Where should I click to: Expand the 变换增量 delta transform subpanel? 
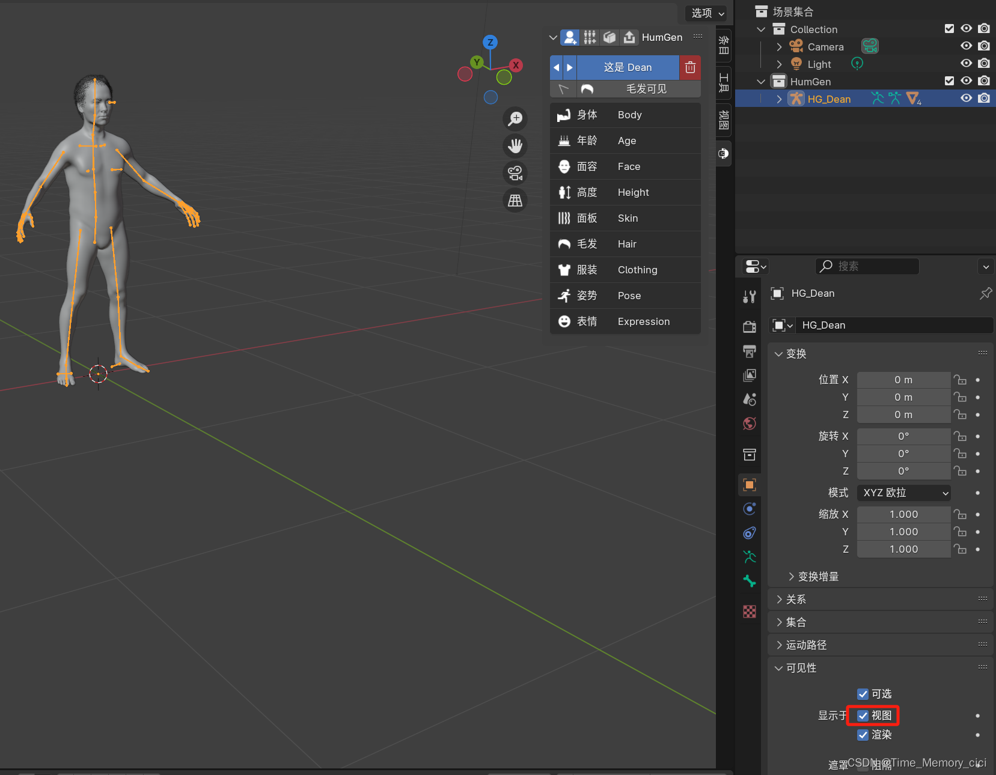791,577
